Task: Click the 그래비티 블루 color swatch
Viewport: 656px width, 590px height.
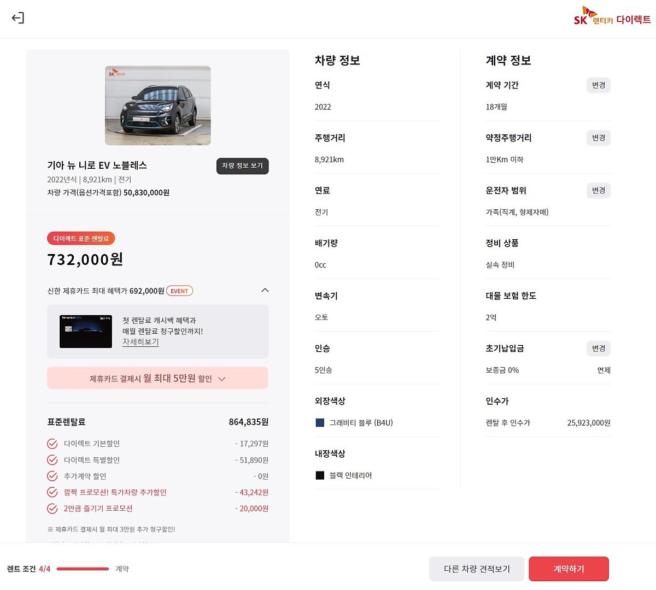Action: (x=320, y=423)
